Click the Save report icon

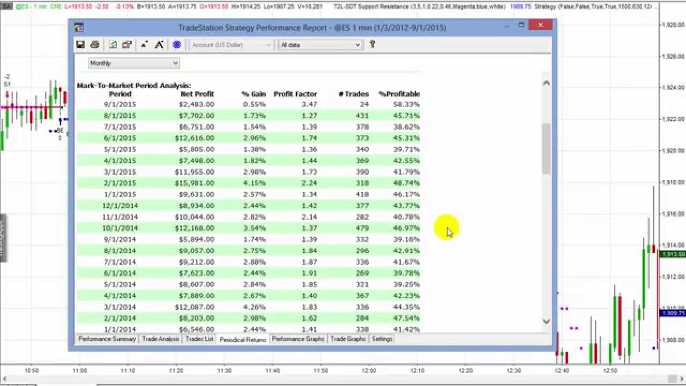click(x=80, y=45)
